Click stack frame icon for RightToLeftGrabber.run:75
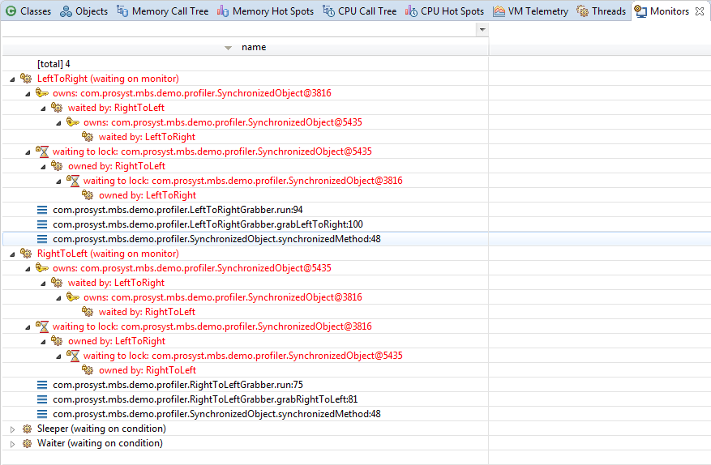The width and height of the screenshot is (711, 465). [x=42, y=385]
